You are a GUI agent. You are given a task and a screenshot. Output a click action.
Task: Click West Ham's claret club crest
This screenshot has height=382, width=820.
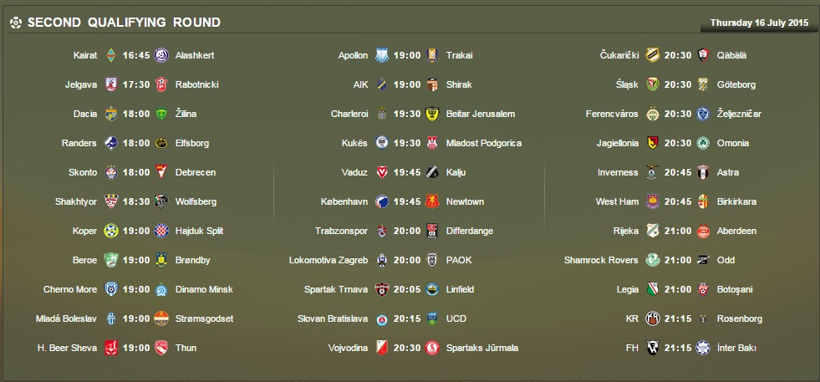pos(652,201)
